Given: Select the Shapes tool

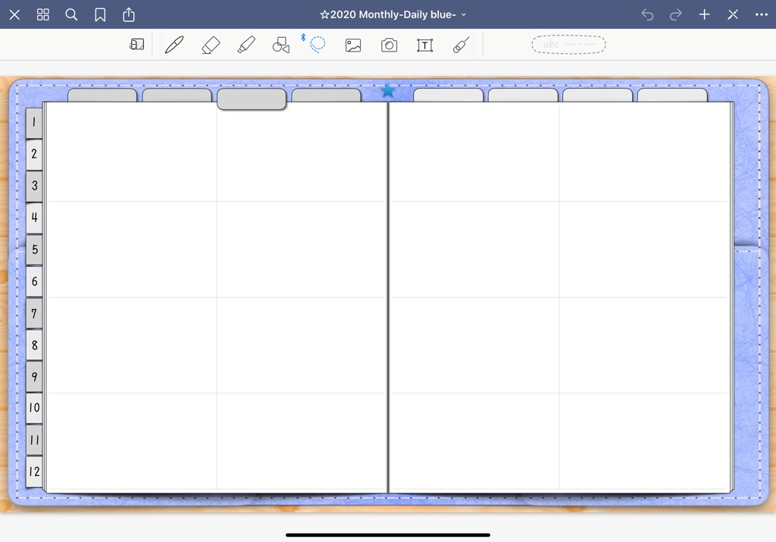Looking at the screenshot, I should [x=281, y=45].
